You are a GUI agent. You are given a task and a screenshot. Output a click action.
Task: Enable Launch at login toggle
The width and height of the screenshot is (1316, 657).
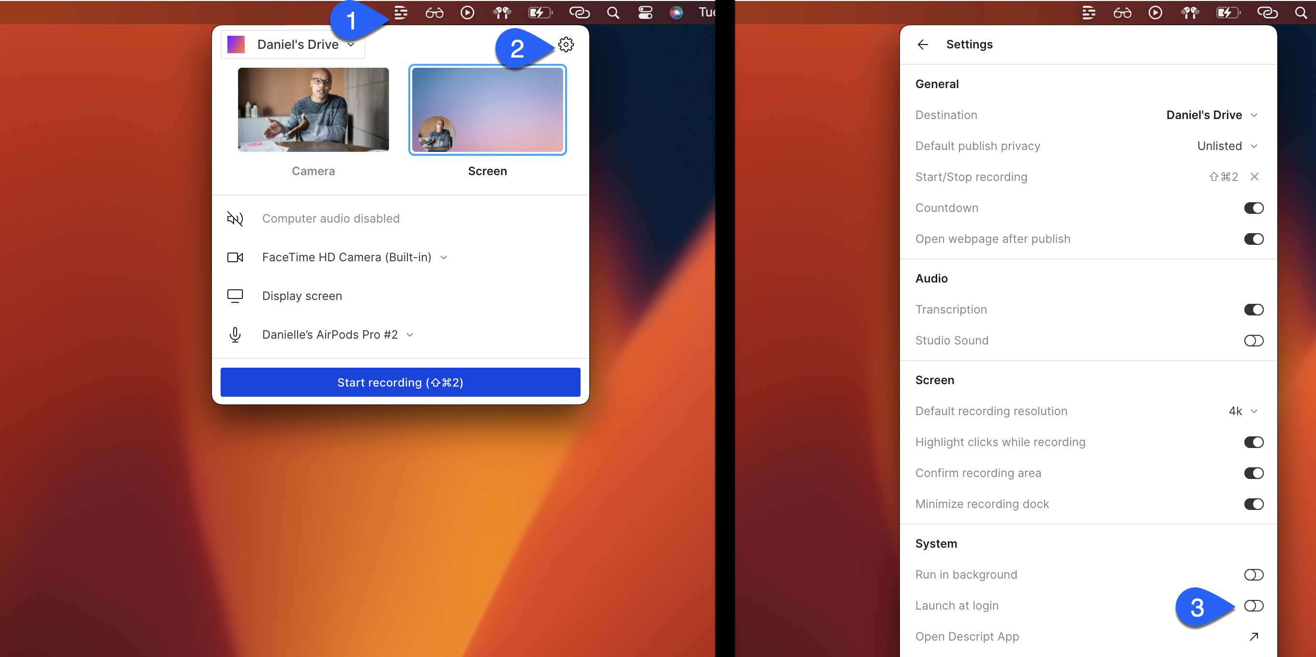tap(1254, 606)
